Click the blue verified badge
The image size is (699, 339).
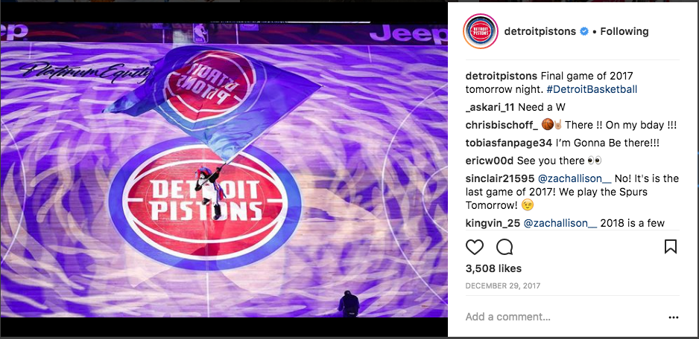click(583, 31)
